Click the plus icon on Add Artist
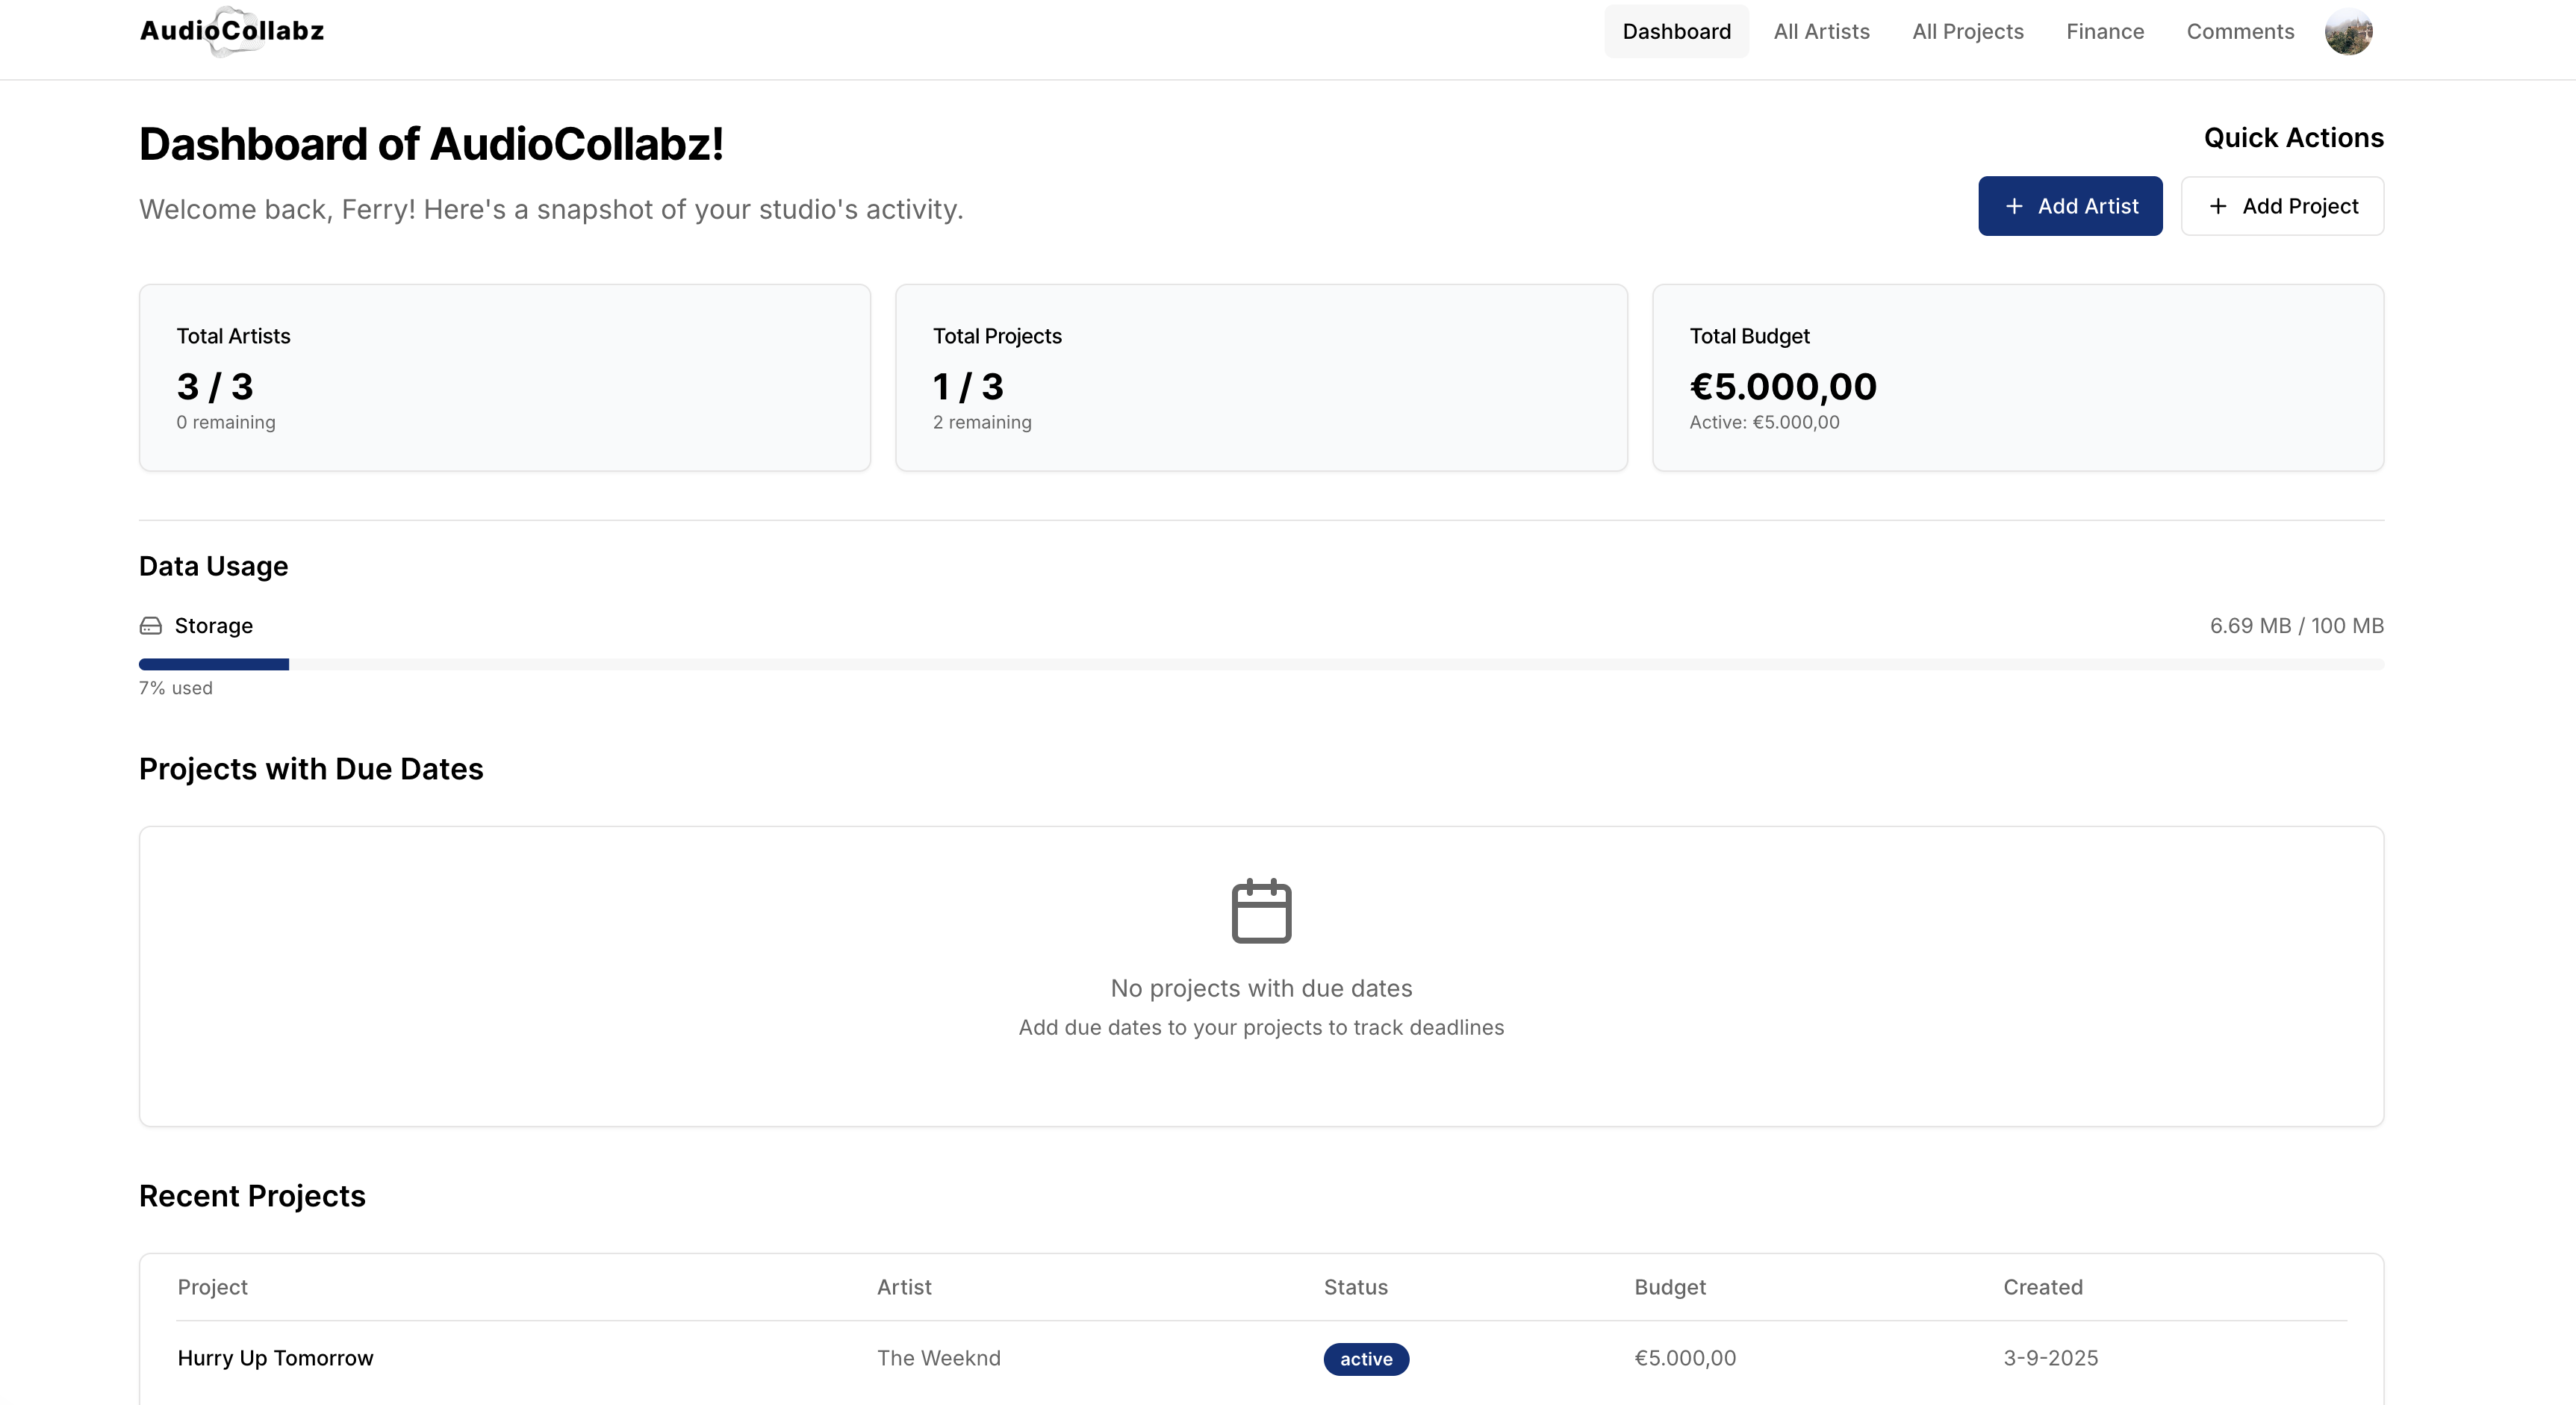This screenshot has height=1405, width=2576. (2014, 206)
